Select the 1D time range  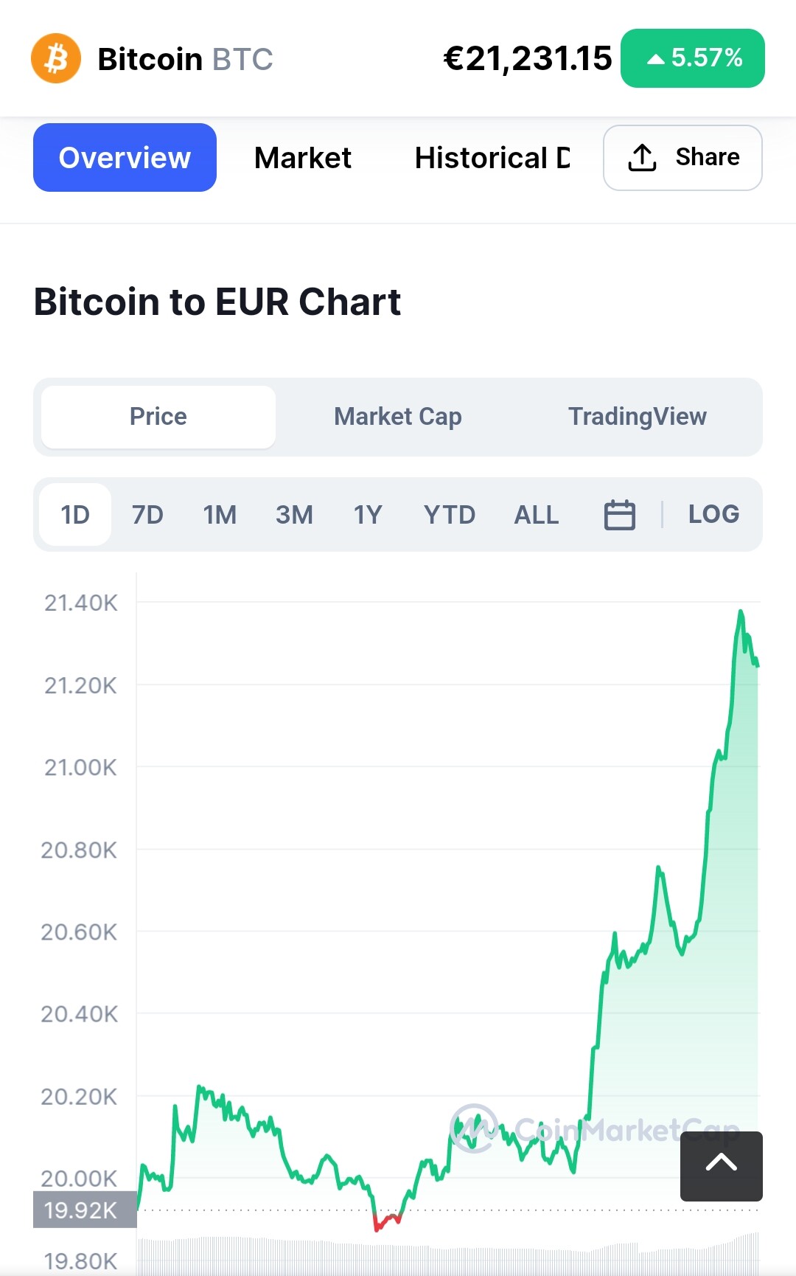click(x=75, y=515)
